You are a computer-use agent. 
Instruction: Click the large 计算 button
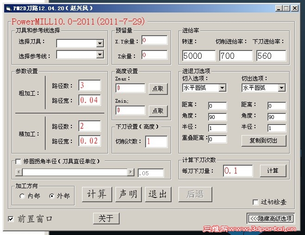pyautogui.click(x=97, y=194)
